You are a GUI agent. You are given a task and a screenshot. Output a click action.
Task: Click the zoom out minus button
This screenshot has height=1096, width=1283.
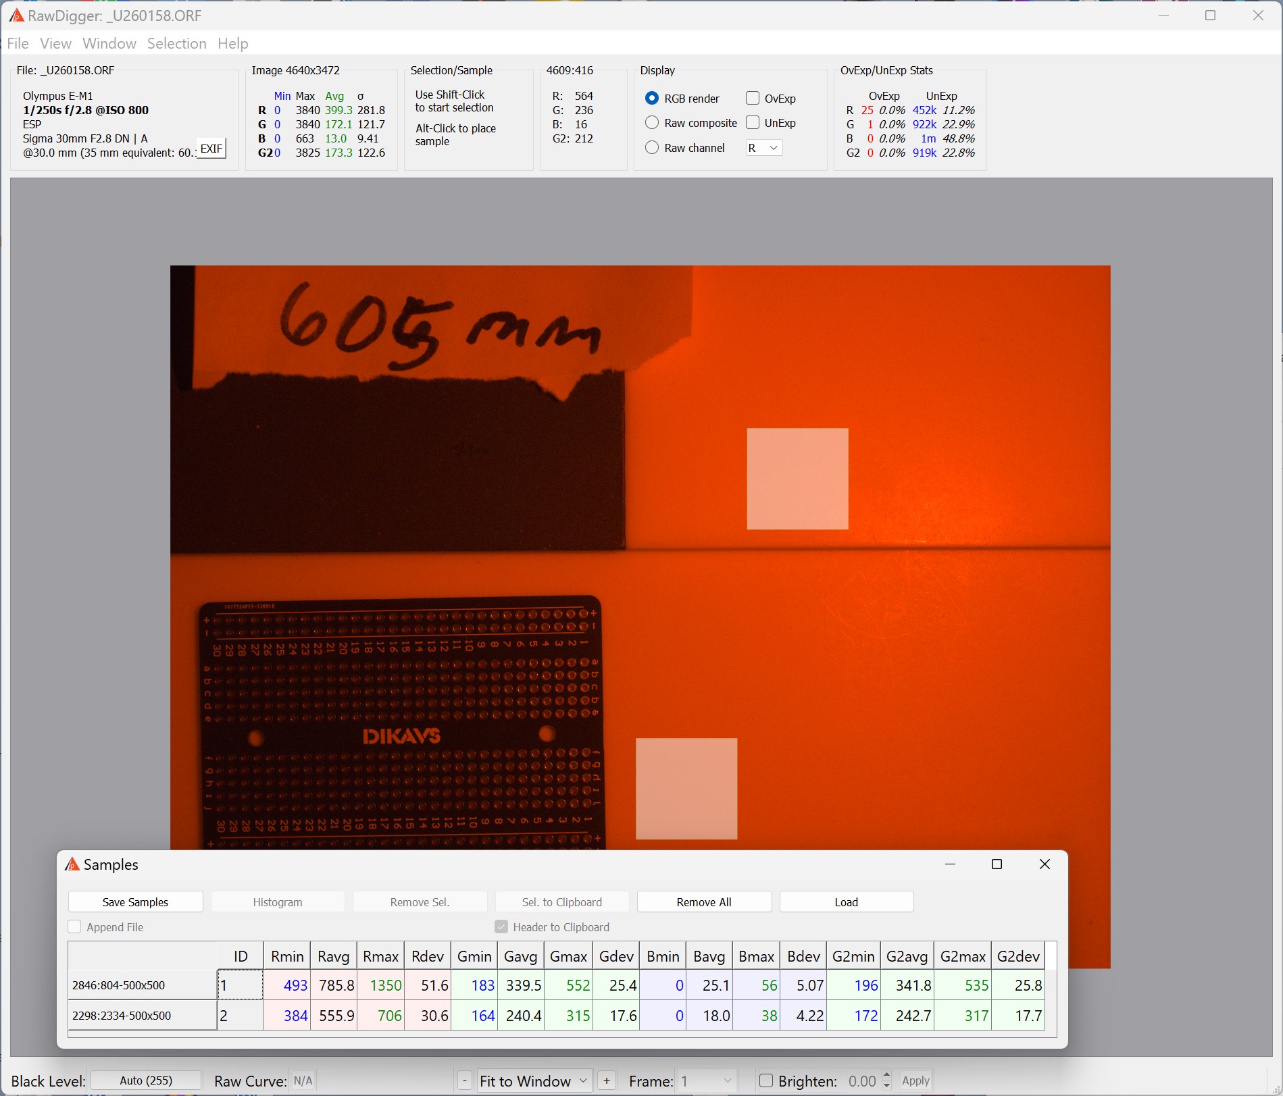(464, 1081)
